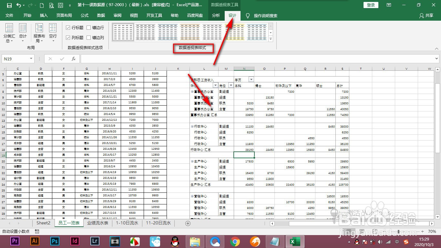The image size is (441, 248).
Task: Click the 登录 (Login) button
Action: [370, 5]
